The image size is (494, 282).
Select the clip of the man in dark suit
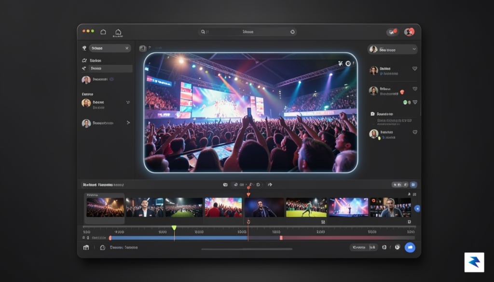(x=145, y=207)
